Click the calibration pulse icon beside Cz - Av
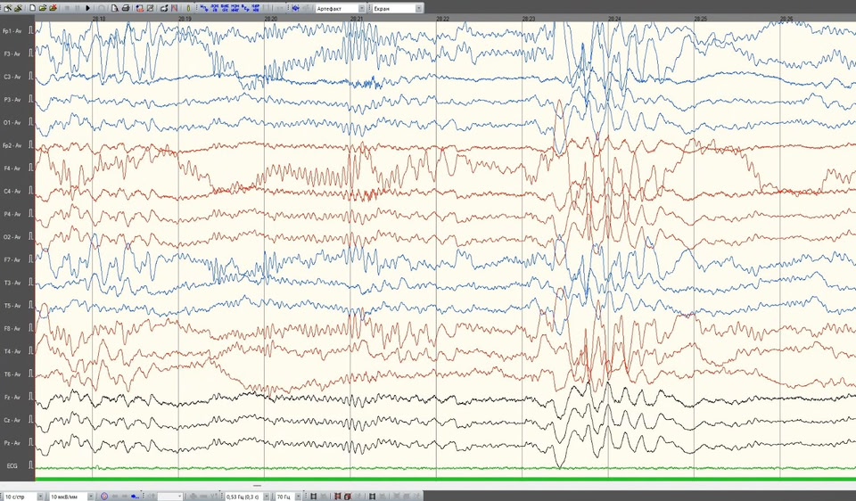This screenshot has width=856, height=501. pos(30,420)
